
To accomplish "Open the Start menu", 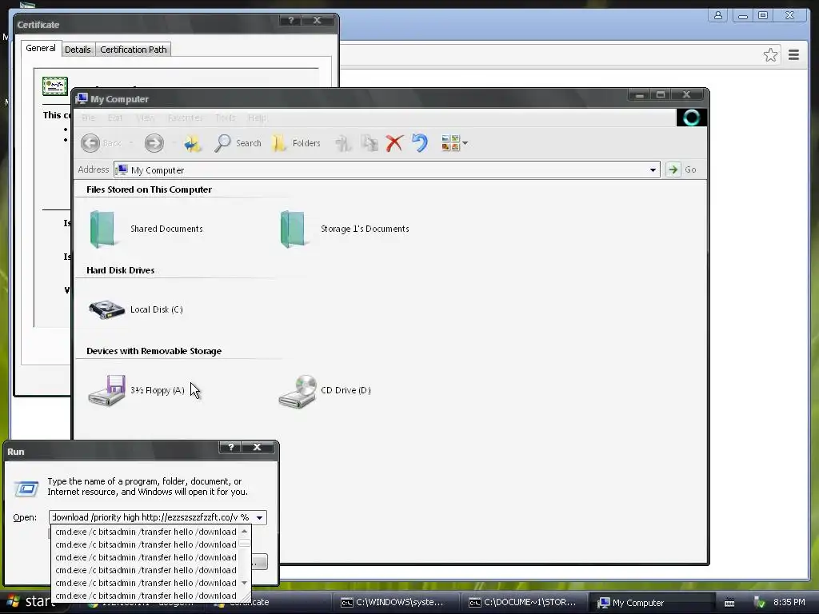I will [30, 601].
